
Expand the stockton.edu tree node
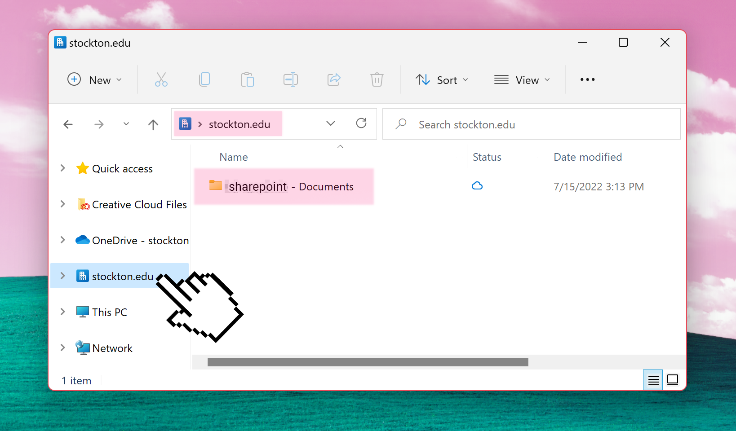[63, 276]
